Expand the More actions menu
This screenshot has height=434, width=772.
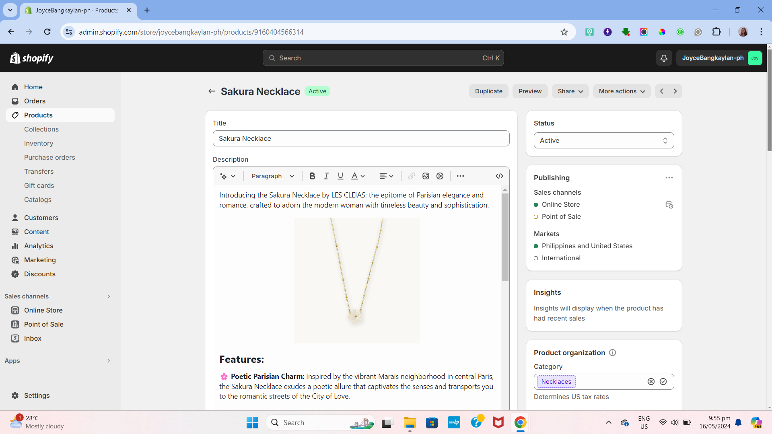pos(622,91)
